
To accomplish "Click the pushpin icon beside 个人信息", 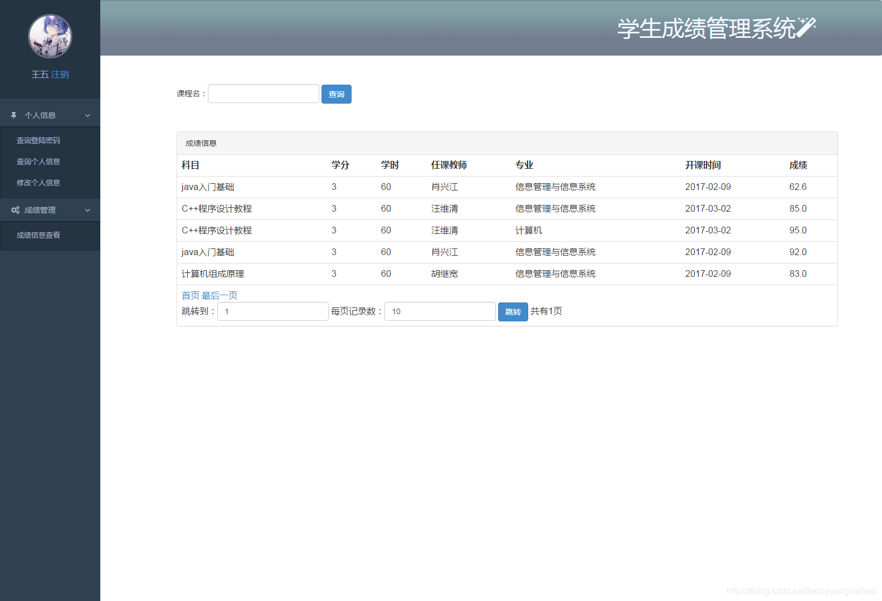I will point(14,115).
